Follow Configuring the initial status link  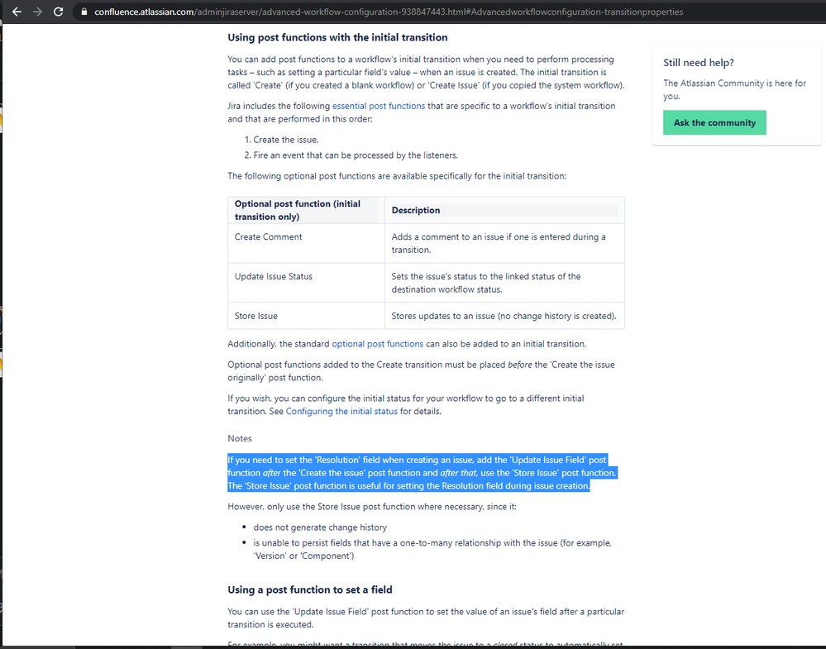coord(341,412)
